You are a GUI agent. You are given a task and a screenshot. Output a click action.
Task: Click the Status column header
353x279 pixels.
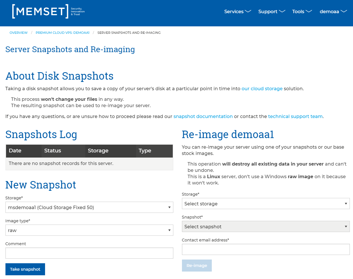[x=63, y=151]
